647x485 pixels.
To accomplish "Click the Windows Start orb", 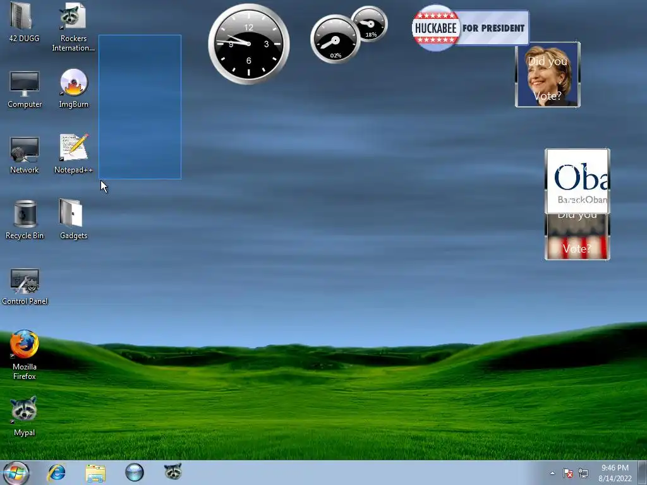I will pos(16,472).
